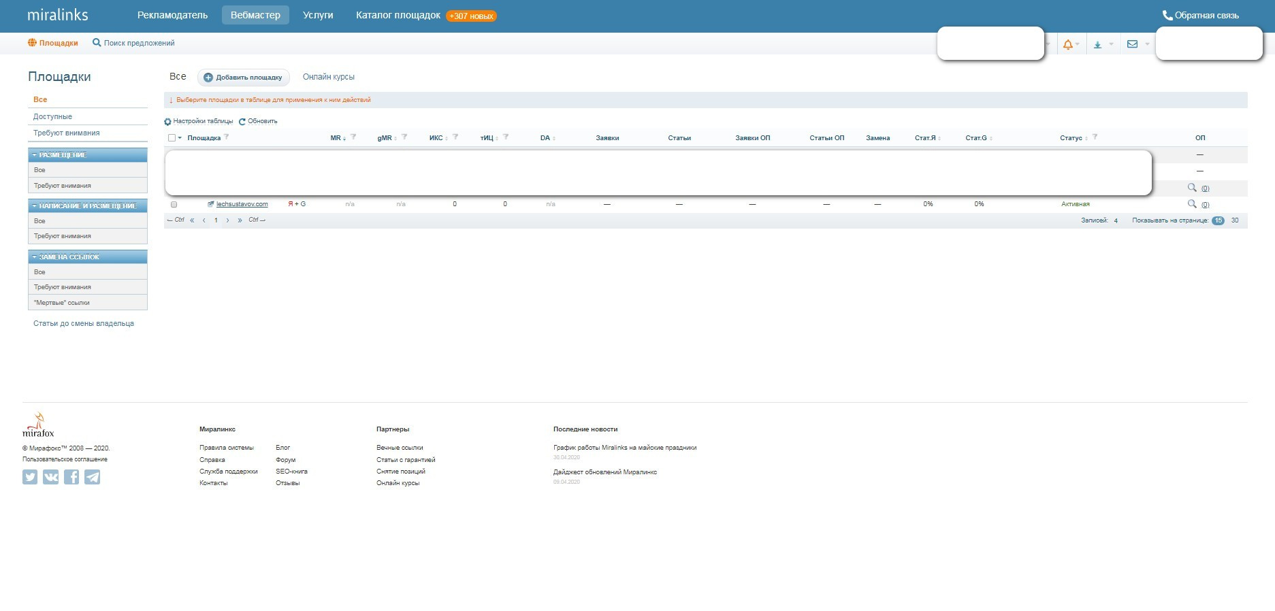This screenshot has height=611, width=1275.
Task: Click the filter icon beside тИЦ header
Action: (x=506, y=137)
